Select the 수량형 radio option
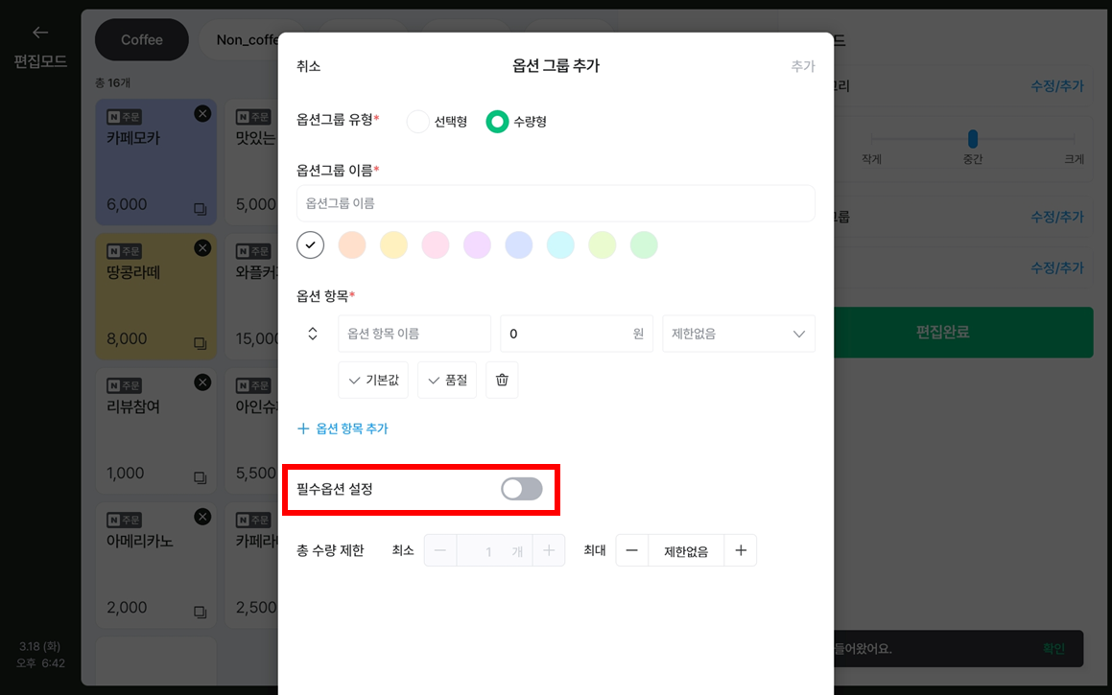 tap(497, 122)
